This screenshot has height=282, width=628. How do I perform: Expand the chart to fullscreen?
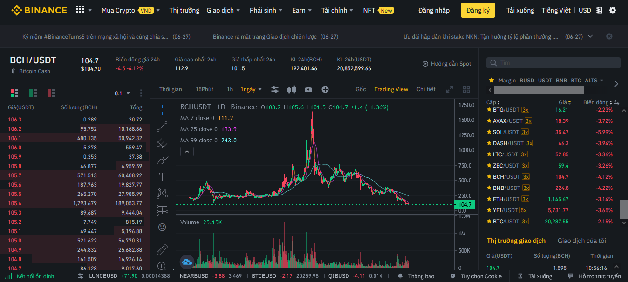(450, 89)
